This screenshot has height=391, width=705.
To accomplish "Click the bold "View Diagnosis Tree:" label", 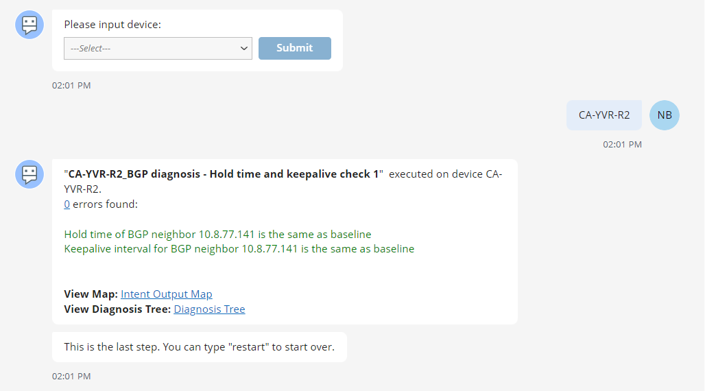I will pyautogui.click(x=117, y=309).
